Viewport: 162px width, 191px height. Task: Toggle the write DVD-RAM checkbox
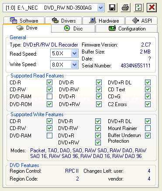(49, 136)
